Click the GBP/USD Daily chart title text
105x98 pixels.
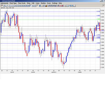tap(7, 8)
